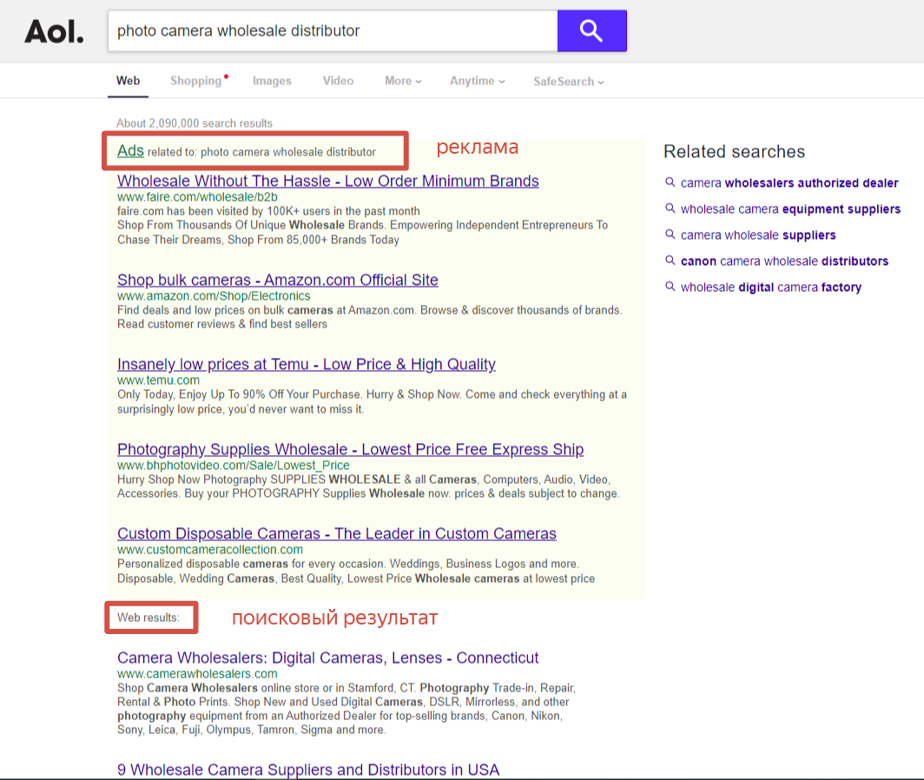The height and width of the screenshot is (780, 924).
Task: Select related search camera wholesalers authorized dealer
Action: pos(789,182)
